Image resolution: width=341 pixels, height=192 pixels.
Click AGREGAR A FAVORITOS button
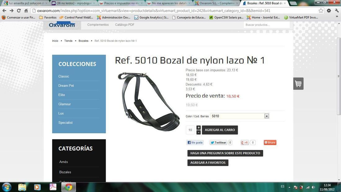click(208, 162)
